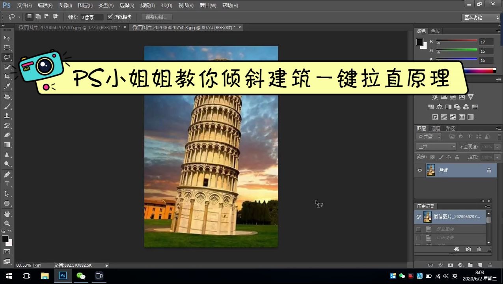The height and width of the screenshot is (284, 503).
Task: Create new snapshot in History panel
Action: click(x=468, y=250)
